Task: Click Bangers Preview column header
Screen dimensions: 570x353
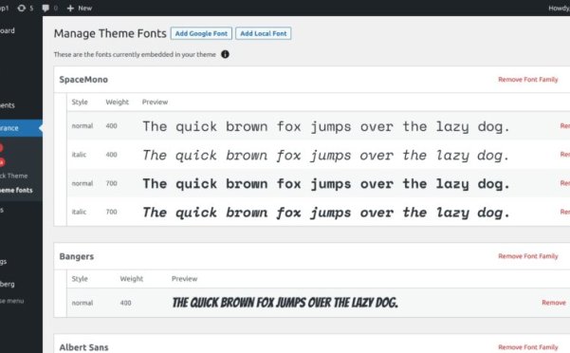Action: (184, 279)
